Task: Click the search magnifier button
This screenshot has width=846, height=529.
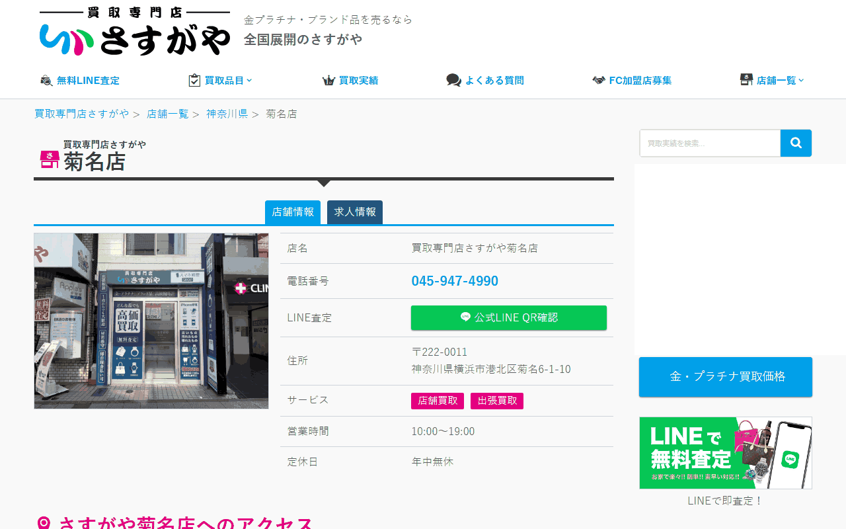Action: click(x=796, y=143)
